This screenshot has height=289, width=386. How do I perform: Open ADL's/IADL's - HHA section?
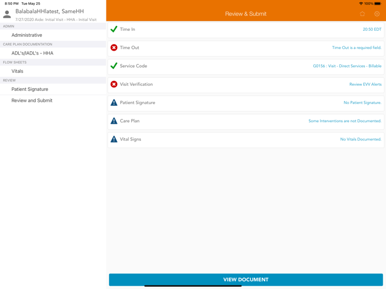click(53, 53)
